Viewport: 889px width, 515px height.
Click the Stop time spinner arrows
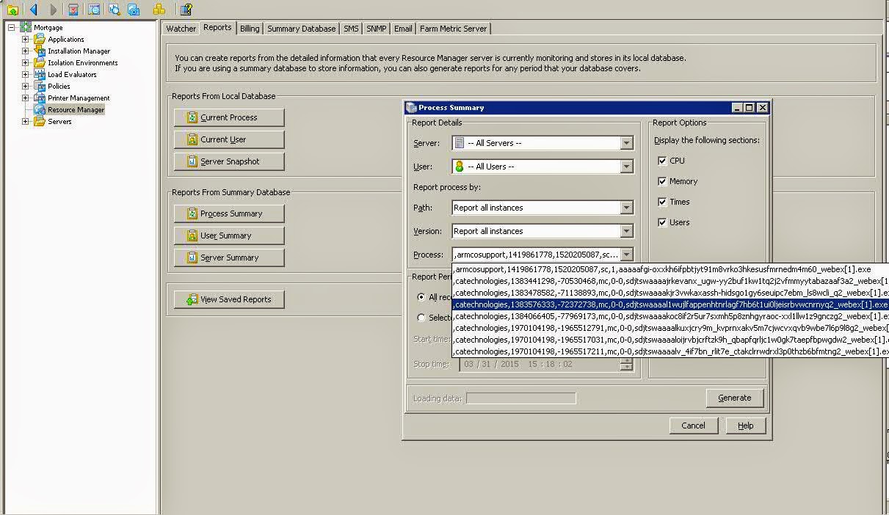(626, 364)
